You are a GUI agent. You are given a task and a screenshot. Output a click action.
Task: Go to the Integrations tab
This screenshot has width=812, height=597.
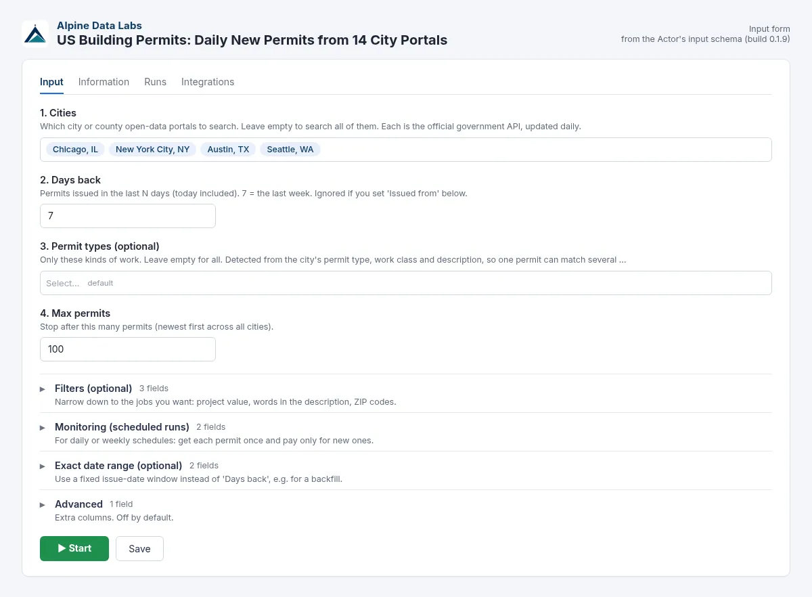[208, 82]
